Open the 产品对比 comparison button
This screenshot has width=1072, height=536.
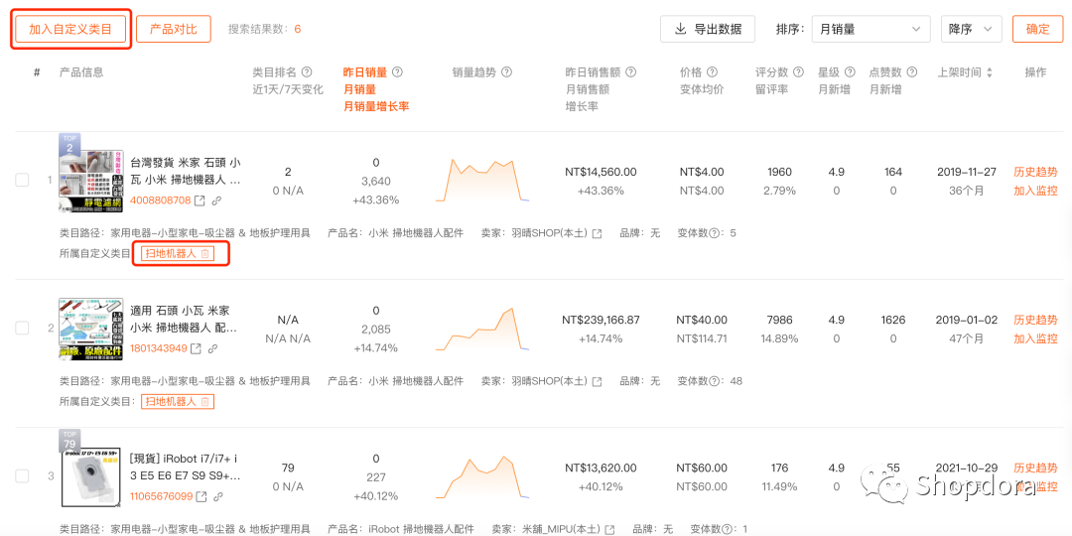pos(173,29)
